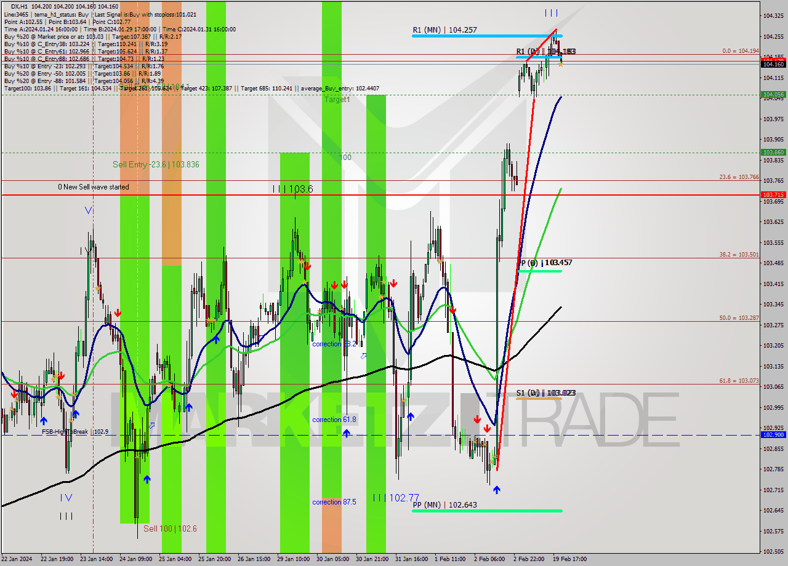Click the 'FSB-HighToBreak | 102.9' label
Image resolution: width=788 pixels, height=566 pixels.
pyautogui.click(x=75, y=432)
